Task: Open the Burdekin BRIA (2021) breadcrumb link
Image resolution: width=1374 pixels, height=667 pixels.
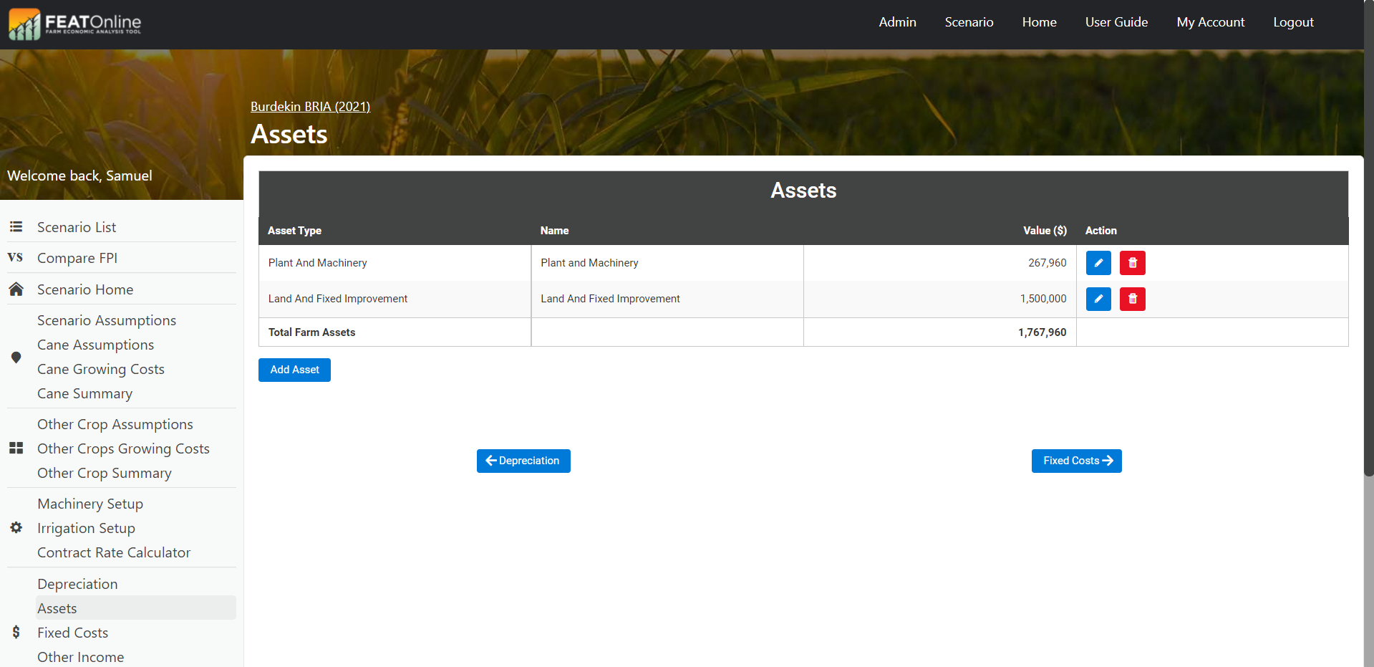Action: (310, 107)
